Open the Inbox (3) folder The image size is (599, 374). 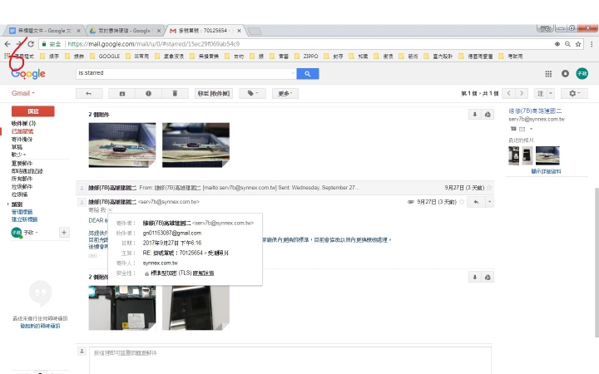[x=23, y=123]
